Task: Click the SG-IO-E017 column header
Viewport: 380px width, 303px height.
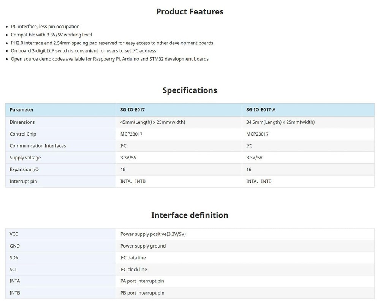Action: pyautogui.click(x=132, y=110)
